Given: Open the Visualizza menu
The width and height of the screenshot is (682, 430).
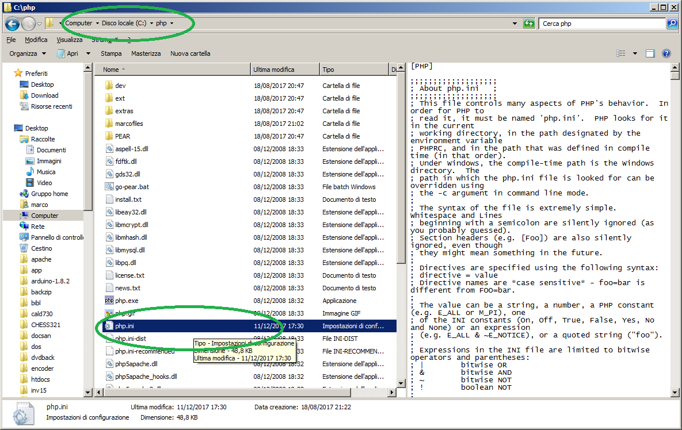Looking at the screenshot, I should tap(69, 40).
